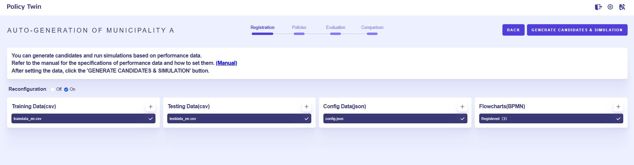Open the settings gear icon
Viewport: 634px width, 165px height.
point(610,7)
